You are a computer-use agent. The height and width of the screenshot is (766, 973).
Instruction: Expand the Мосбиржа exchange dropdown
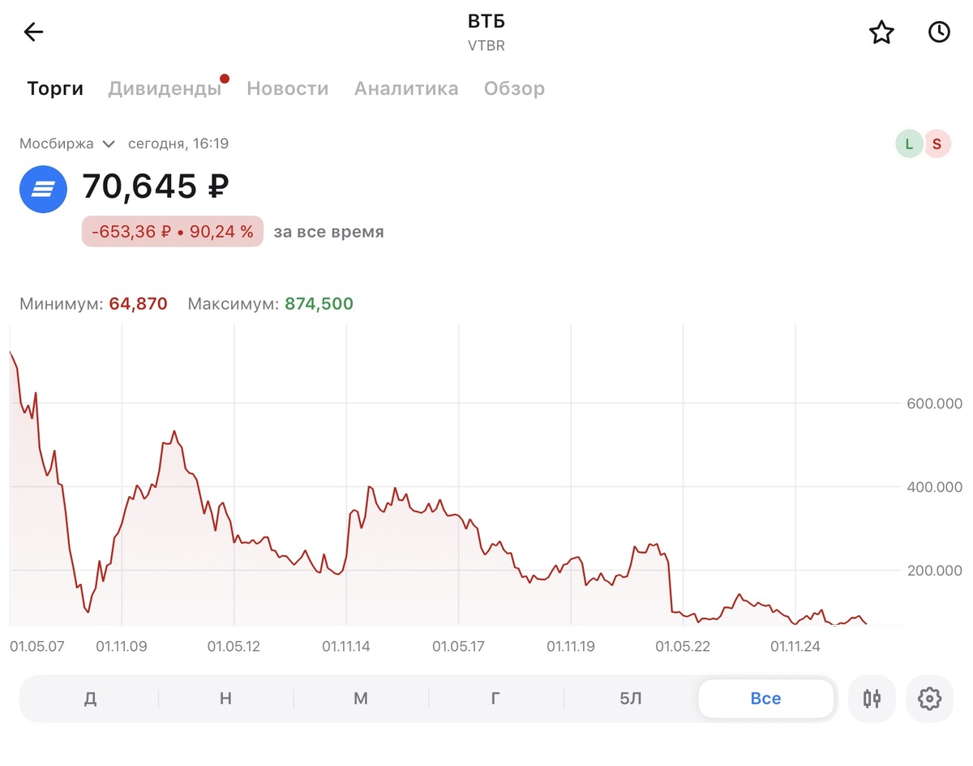tap(68, 144)
